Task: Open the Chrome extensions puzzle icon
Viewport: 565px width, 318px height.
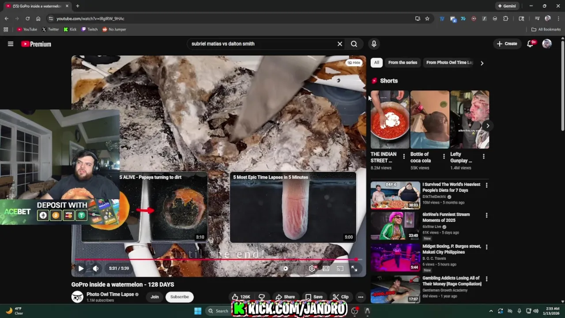Action: [x=505, y=19]
